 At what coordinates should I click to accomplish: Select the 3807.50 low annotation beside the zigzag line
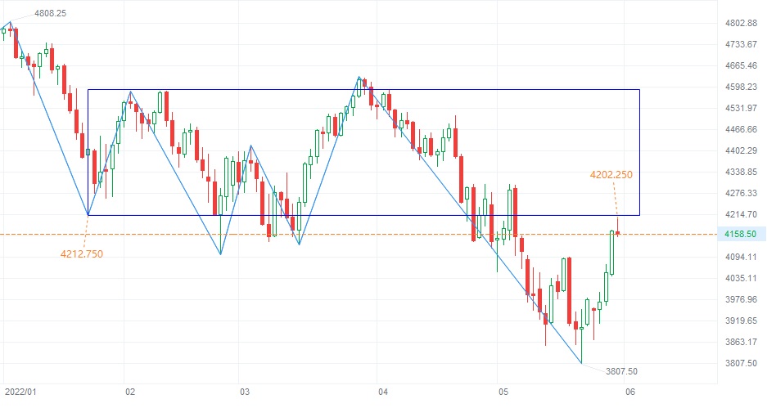(622, 371)
